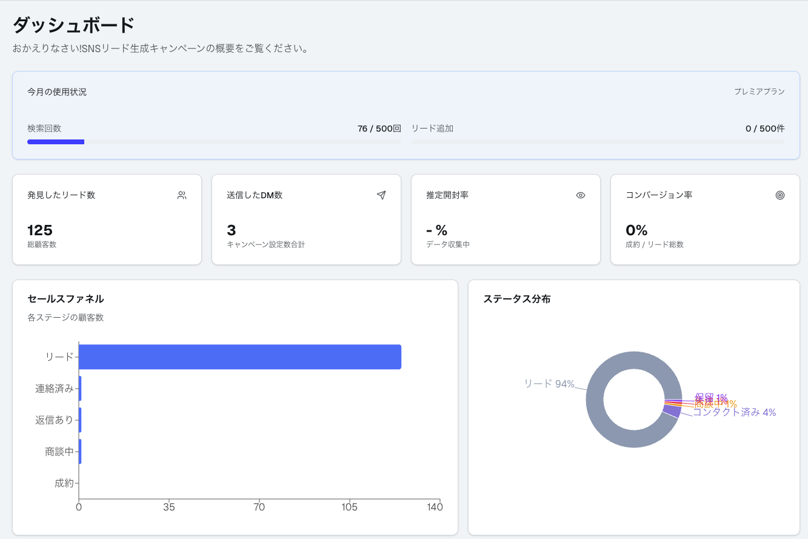Click the 成約 axis label in the funnel

(64, 483)
